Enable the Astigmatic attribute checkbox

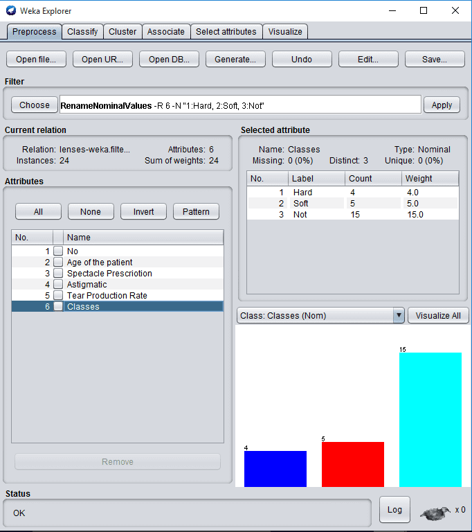[58, 284]
